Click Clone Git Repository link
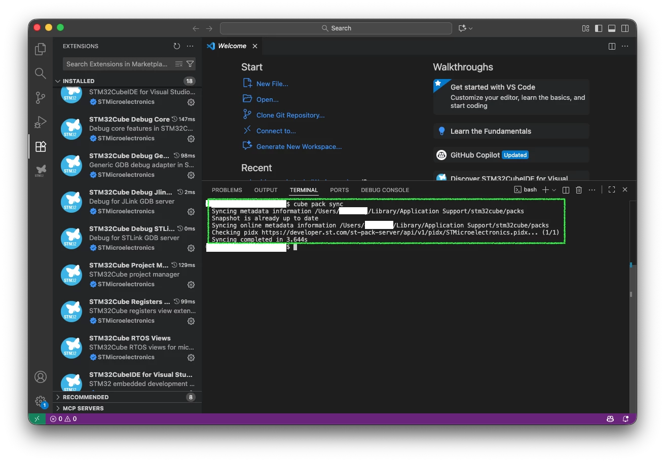This screenshot has height=462, width=665. 290,115
